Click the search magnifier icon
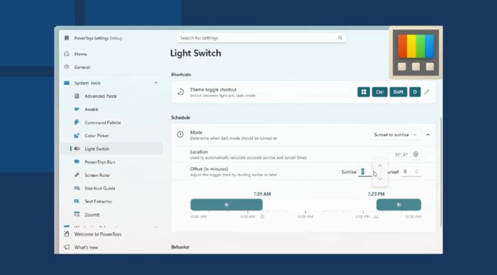The image size is (497, 275). click(340, 38)
